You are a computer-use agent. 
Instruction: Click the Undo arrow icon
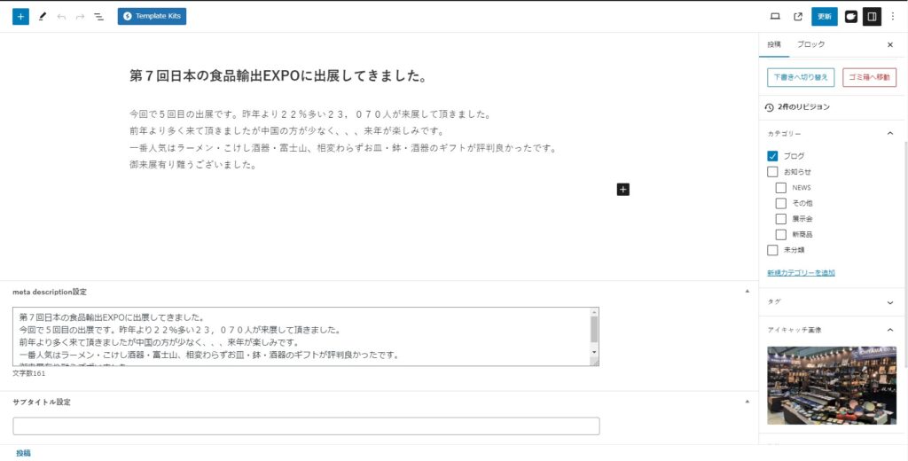coord(61,16)
